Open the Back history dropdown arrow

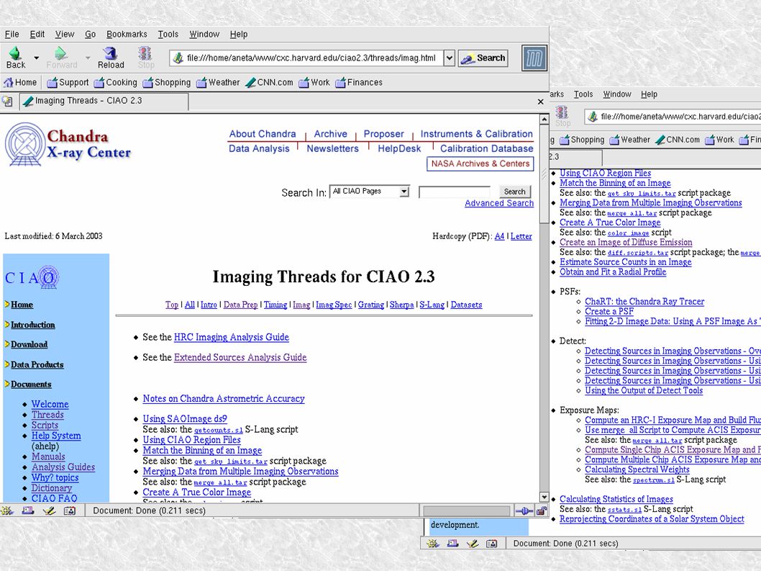pyautogui.click(x=37, y=58)
